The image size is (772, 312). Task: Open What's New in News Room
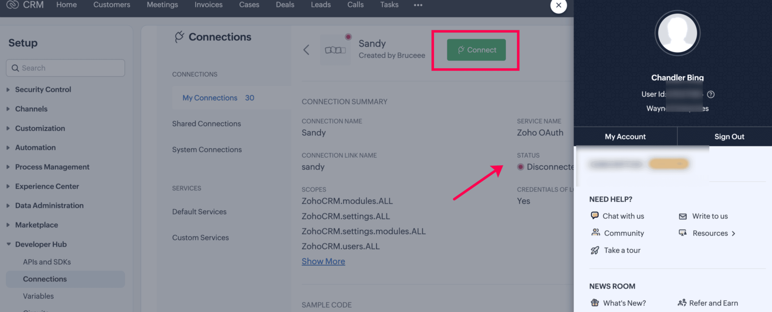tap(624, 303)
